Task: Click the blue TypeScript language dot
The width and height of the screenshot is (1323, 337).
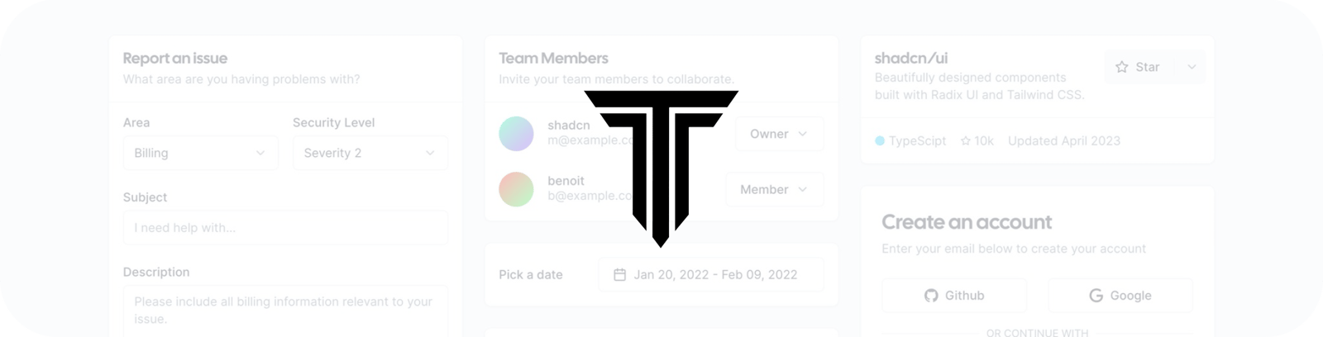Action: tap(880, 141)
